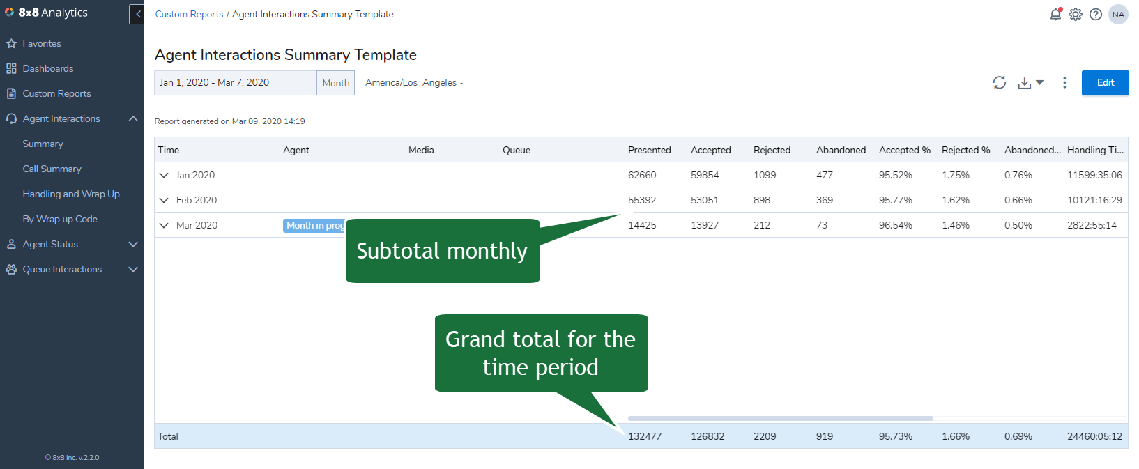Select Handling and Wrap Up report
The image size is (1139, 469).
[71, 194]
